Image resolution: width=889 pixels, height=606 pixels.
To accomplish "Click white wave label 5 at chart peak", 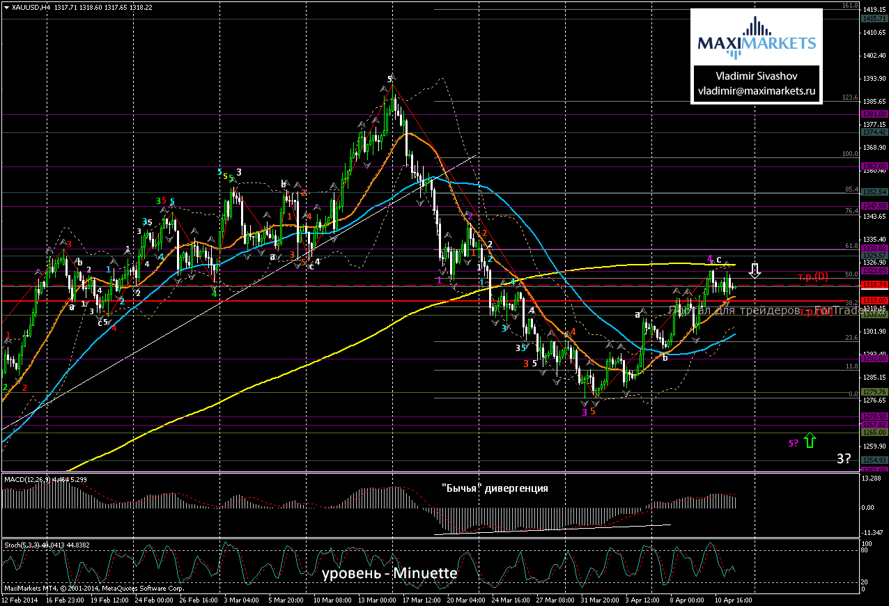I will (x=392, y=79).
